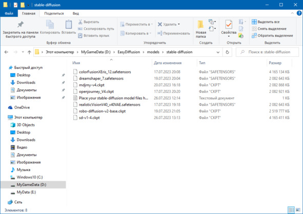Select the dreamshaper_7.safetensors file
303x214 pixels.
[101, 78]
